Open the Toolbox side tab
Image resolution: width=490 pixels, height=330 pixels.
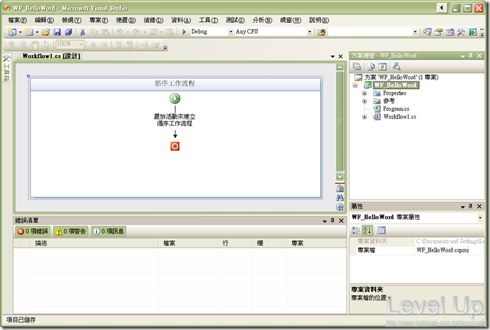pyautogui.click(x=7, y=68)
